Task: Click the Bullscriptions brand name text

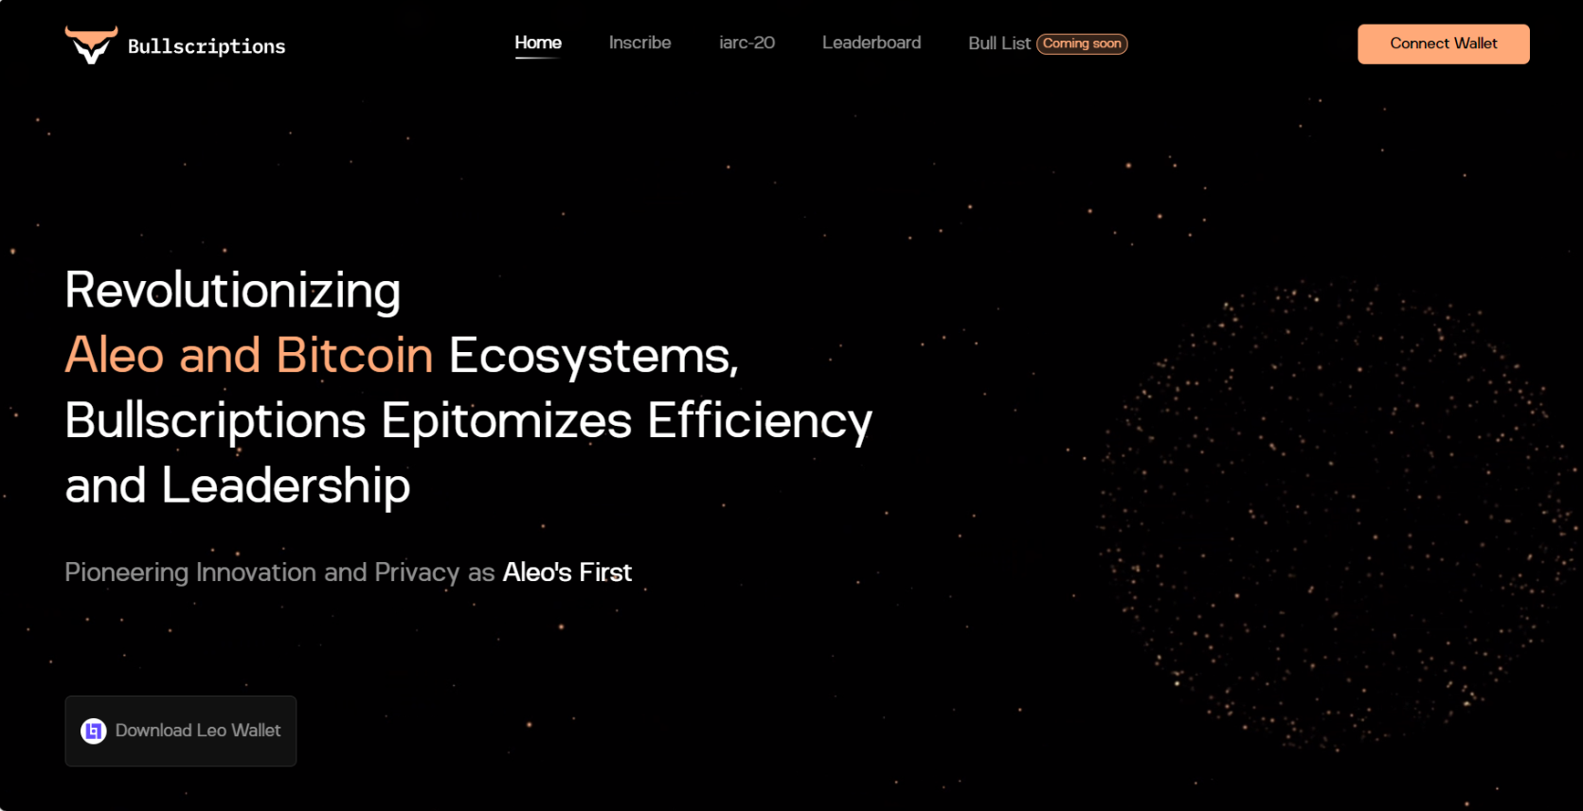Action: click(x=207, y=46)
